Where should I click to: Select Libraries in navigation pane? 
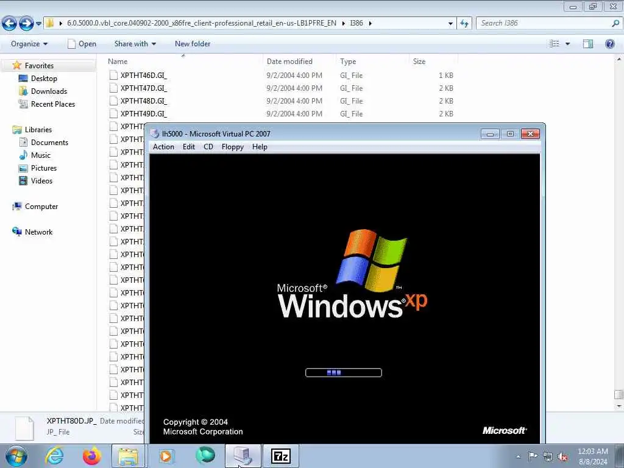point(38,130)
